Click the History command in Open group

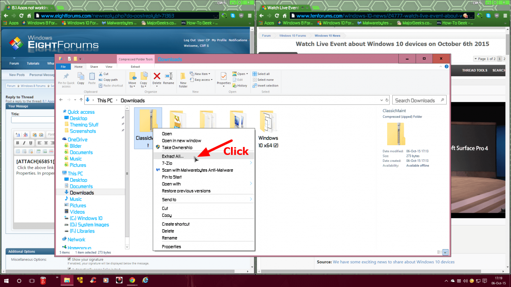point(239,86)
